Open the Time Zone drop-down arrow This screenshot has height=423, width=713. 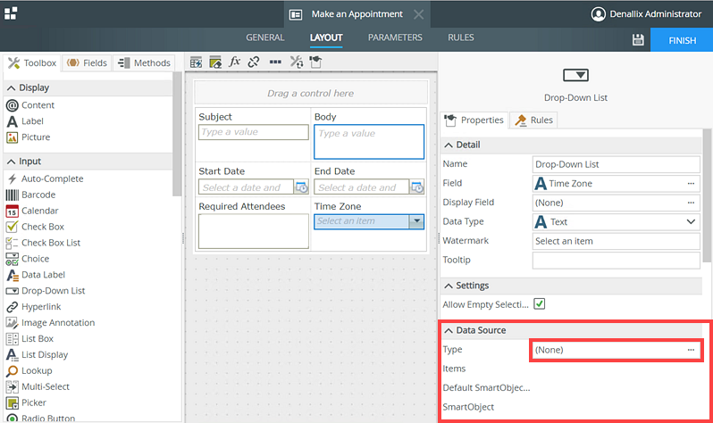point(415,221)
